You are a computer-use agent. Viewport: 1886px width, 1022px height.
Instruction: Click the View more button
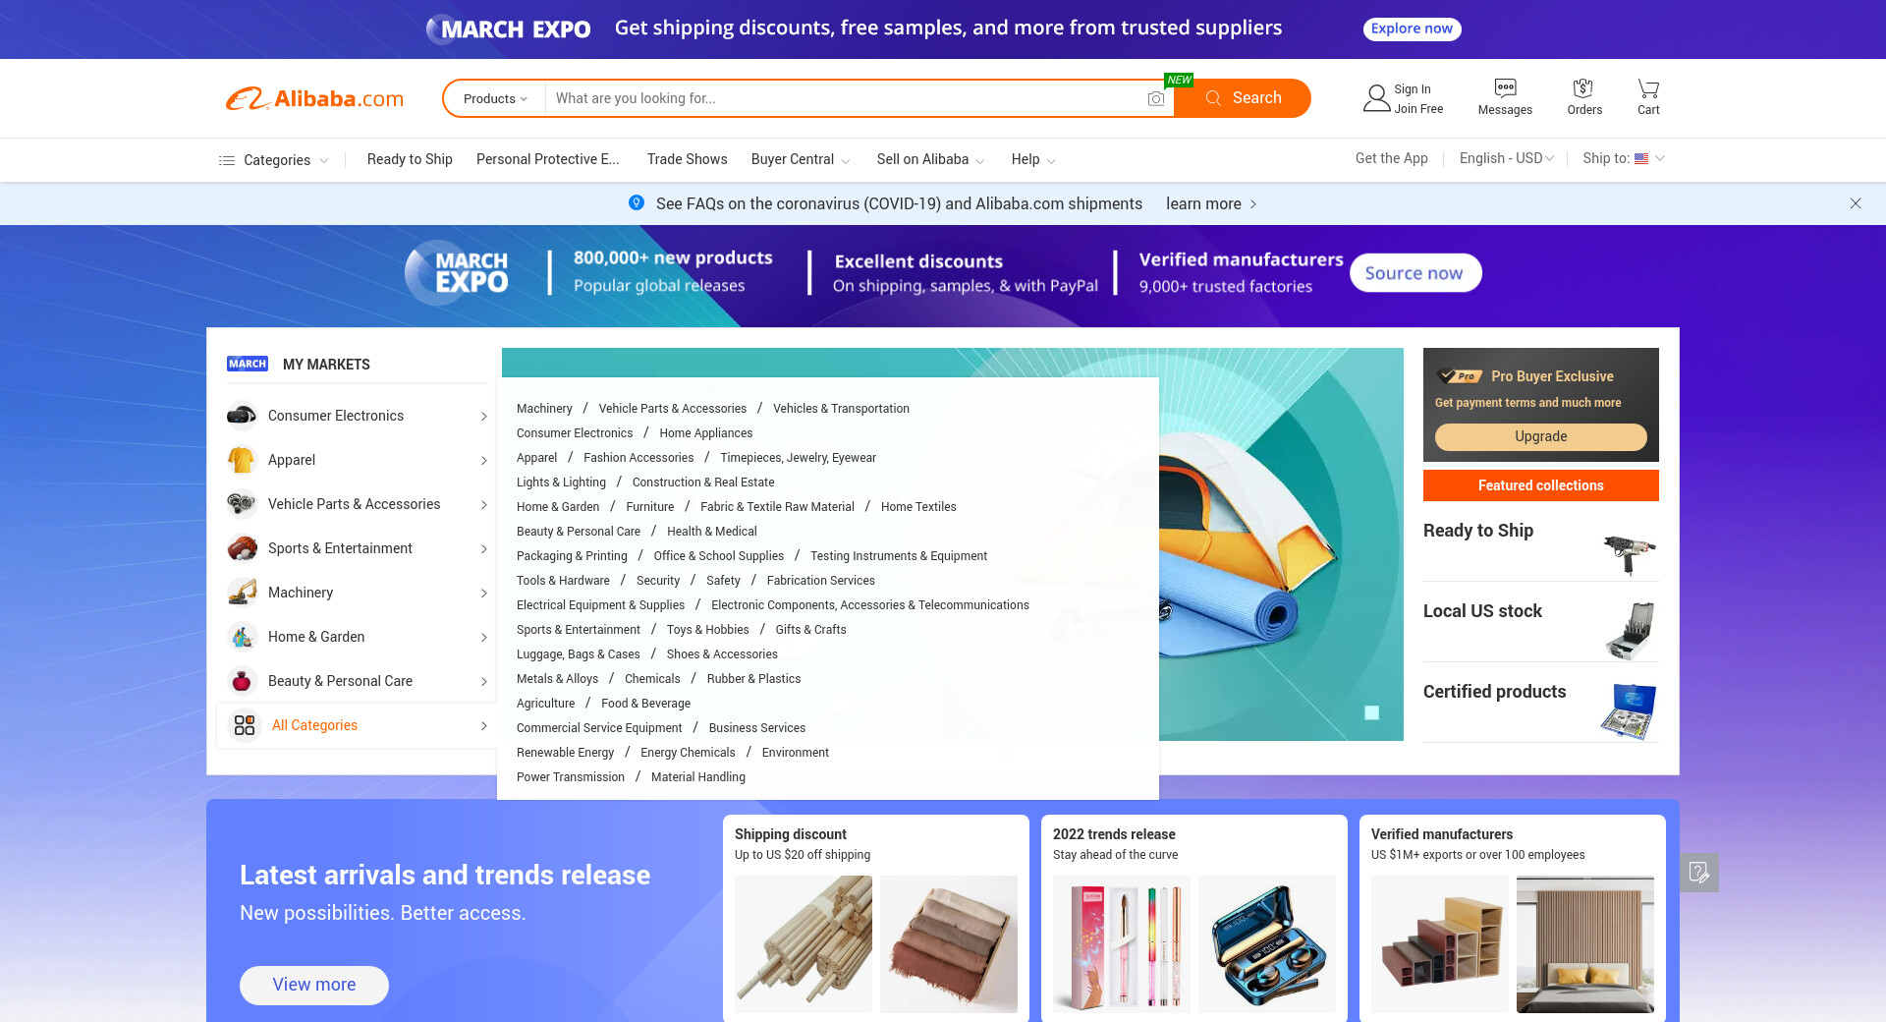(x=314, y=985)
